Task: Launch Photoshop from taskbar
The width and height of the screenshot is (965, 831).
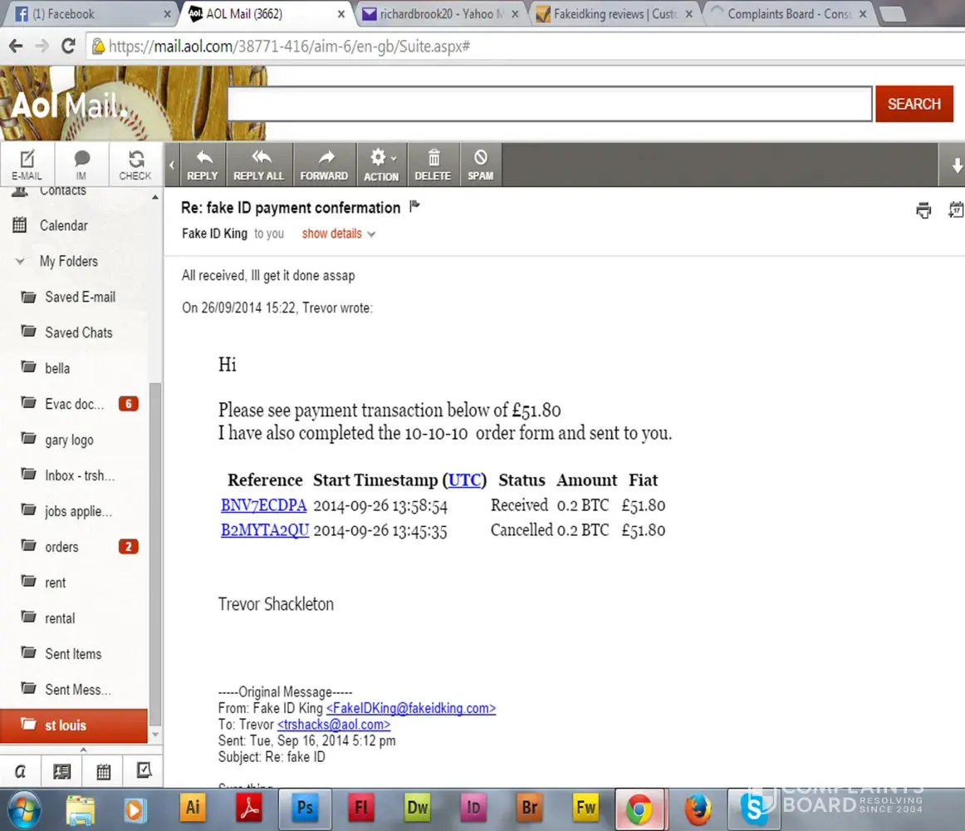Action: [x=306, y=808]
